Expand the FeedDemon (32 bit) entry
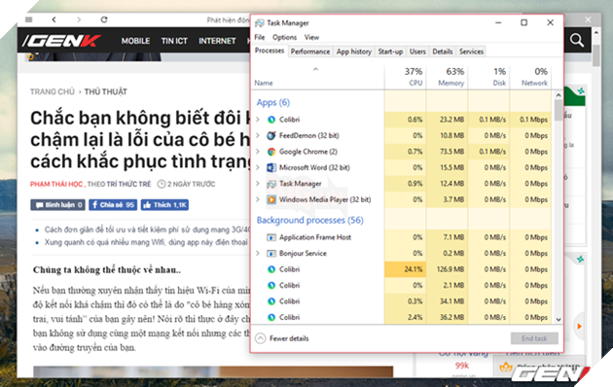 pos(258,135)
